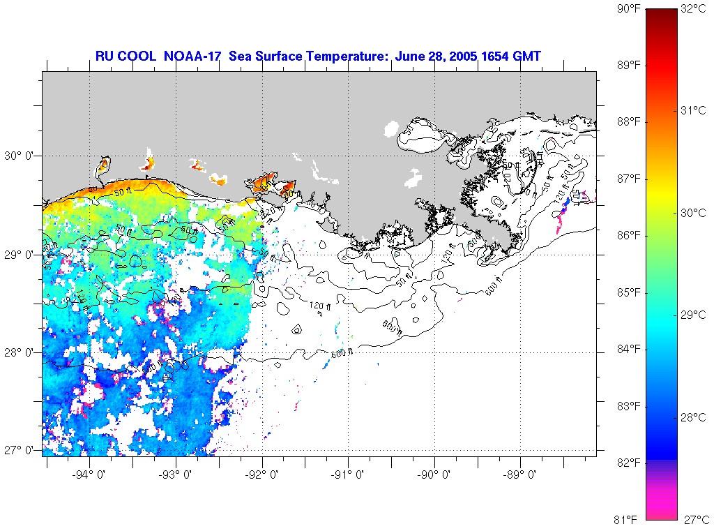The height and width of the screenshot is (531, 714).
Task: Click the '30°C' colorbar label
Action: click(694, 213)
